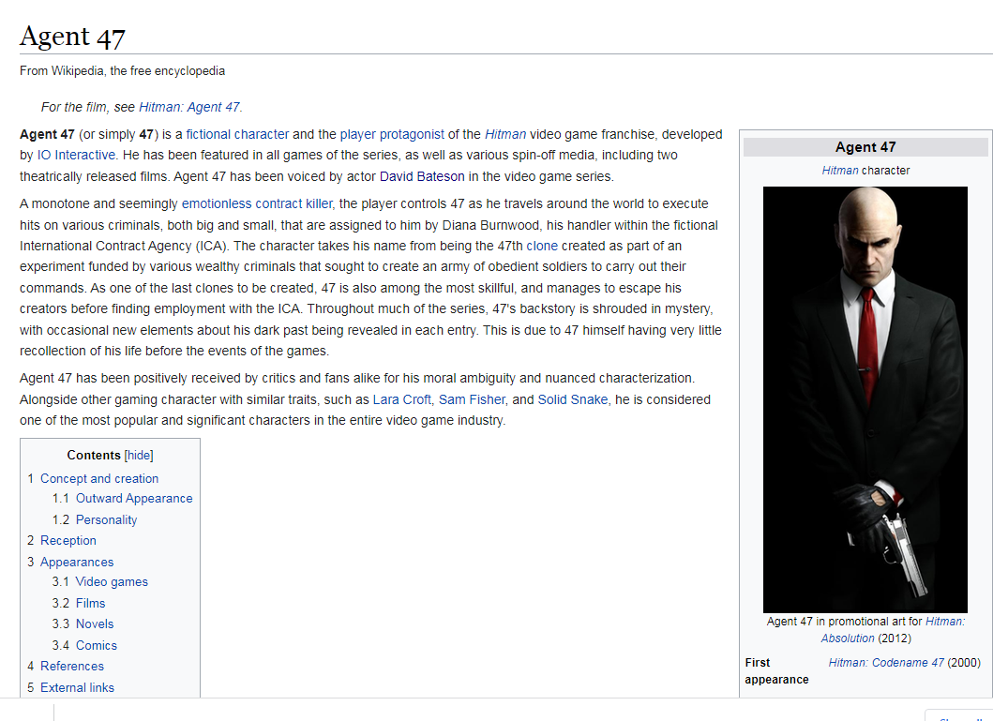Click 'From Wikipedia, the free encyclopedia' tagline
993x721 pixels.
(x=122, y=71)
